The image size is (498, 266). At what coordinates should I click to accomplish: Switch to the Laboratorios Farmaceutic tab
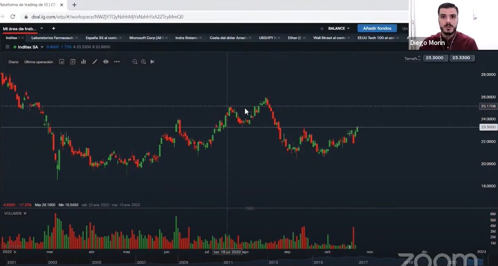[x=52, y=38]
